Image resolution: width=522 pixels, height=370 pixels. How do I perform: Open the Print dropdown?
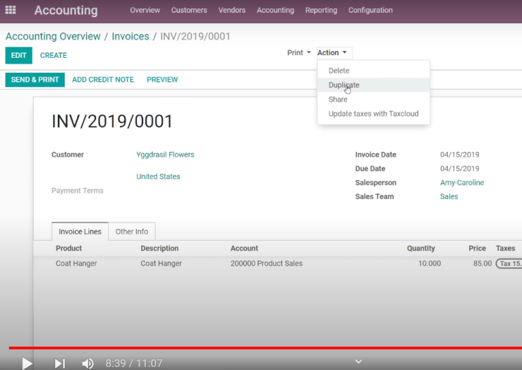pos(298,53)
